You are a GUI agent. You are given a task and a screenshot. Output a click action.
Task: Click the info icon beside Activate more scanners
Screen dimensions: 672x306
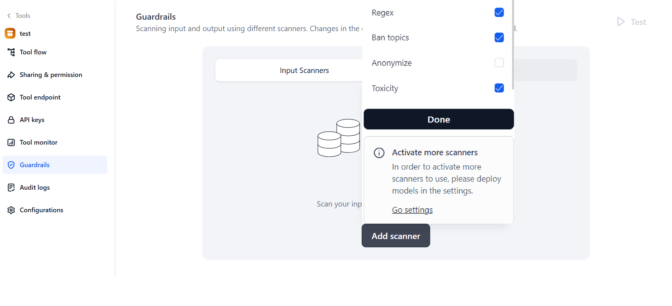coord(379,153)
